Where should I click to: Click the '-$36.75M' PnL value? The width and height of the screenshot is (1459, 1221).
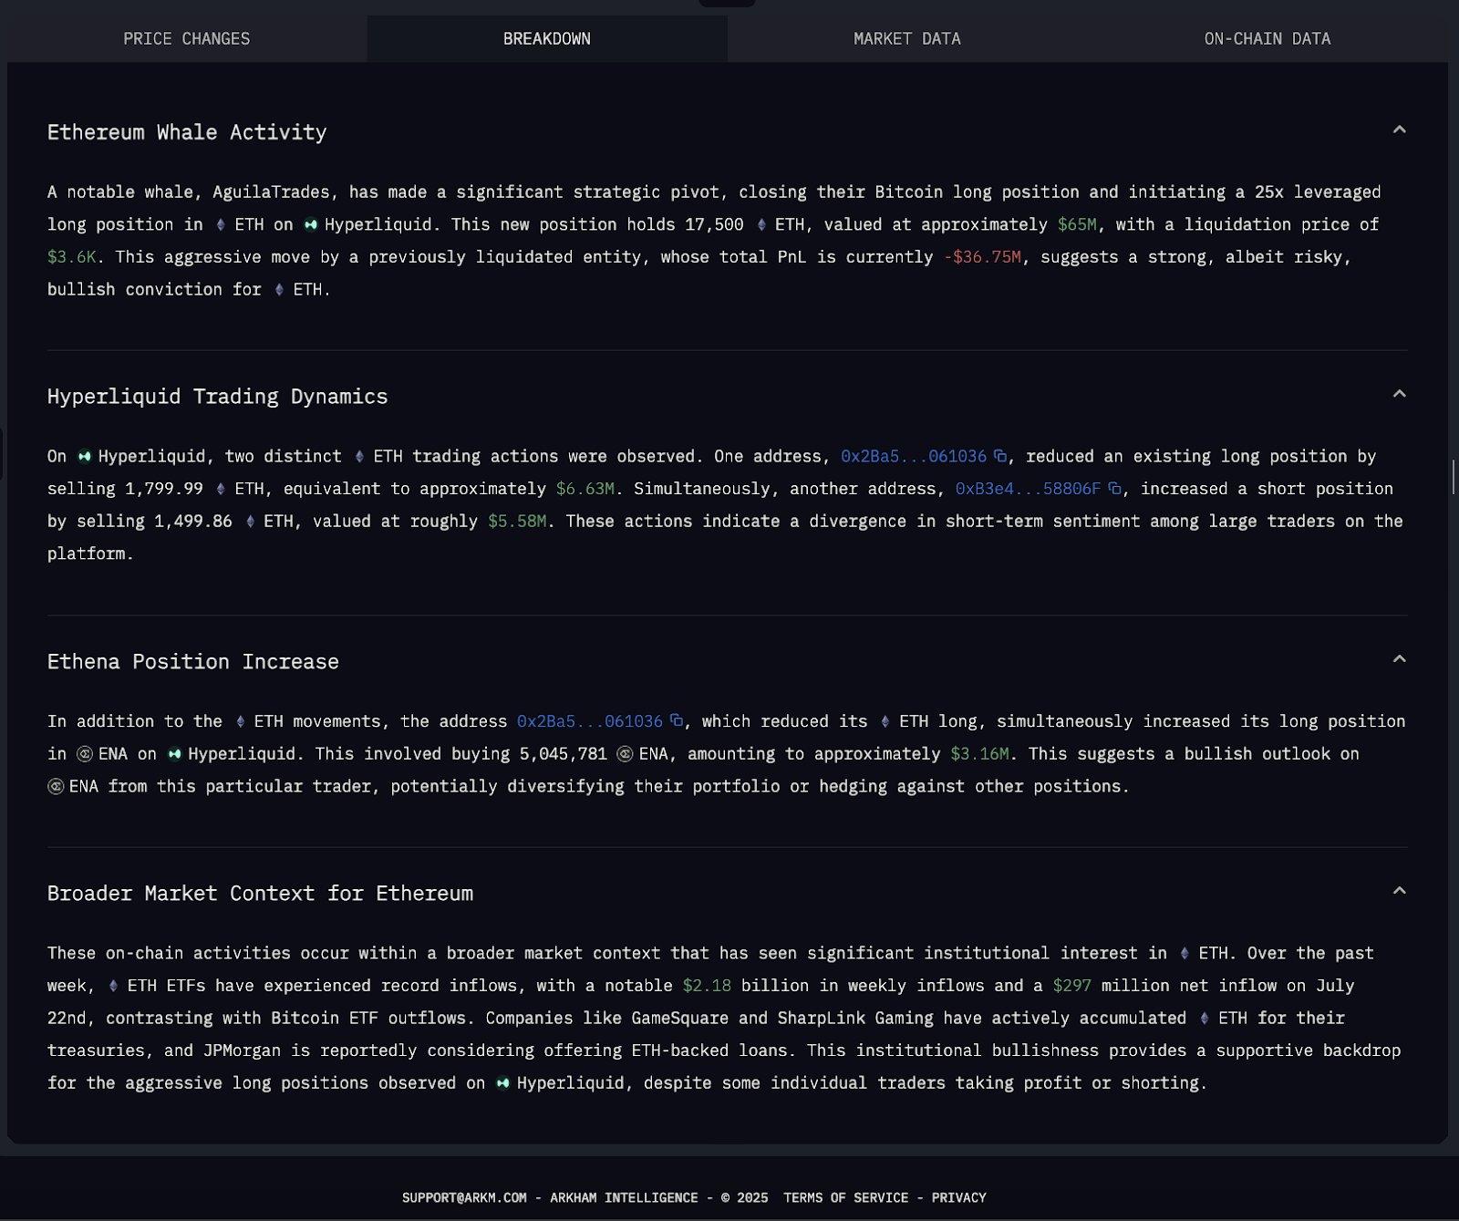pyautogui.click(x=982, y=257)
